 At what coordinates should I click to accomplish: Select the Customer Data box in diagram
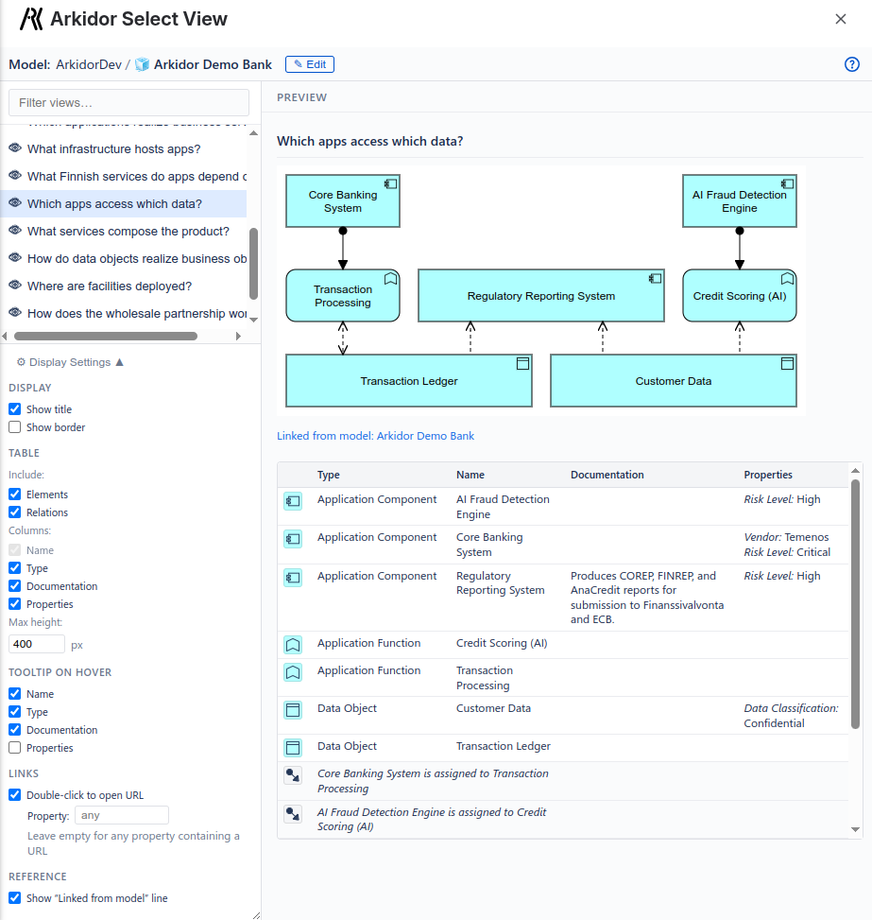tap(674, 381)
